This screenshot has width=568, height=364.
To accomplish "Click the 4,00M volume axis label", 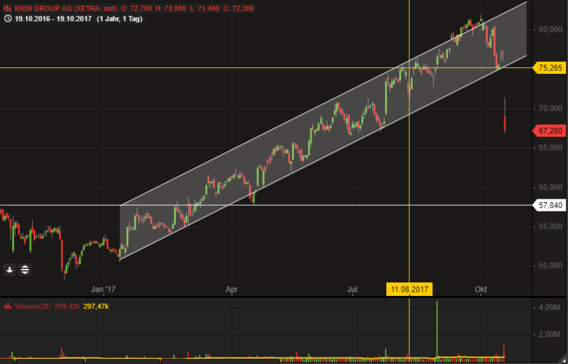I will pos(550,308).
